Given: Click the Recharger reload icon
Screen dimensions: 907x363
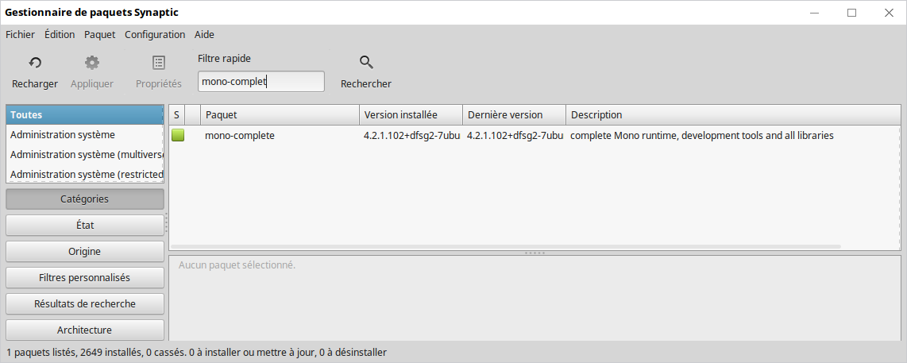Looking at the screenshot, I should pyautogui.click(x=35, y=63).
